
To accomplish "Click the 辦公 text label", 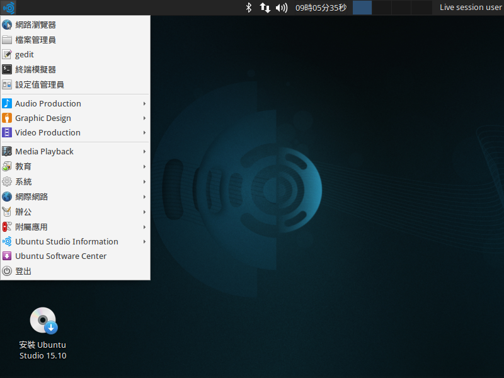I will (x=23, y=212).
